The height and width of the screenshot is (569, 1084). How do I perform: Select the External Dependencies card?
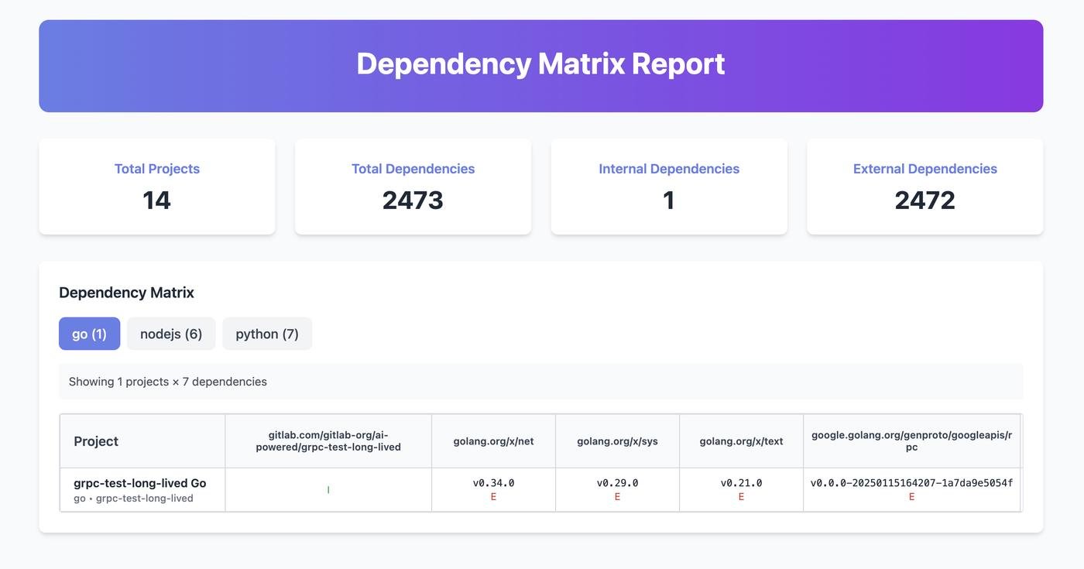coord(924,187)
